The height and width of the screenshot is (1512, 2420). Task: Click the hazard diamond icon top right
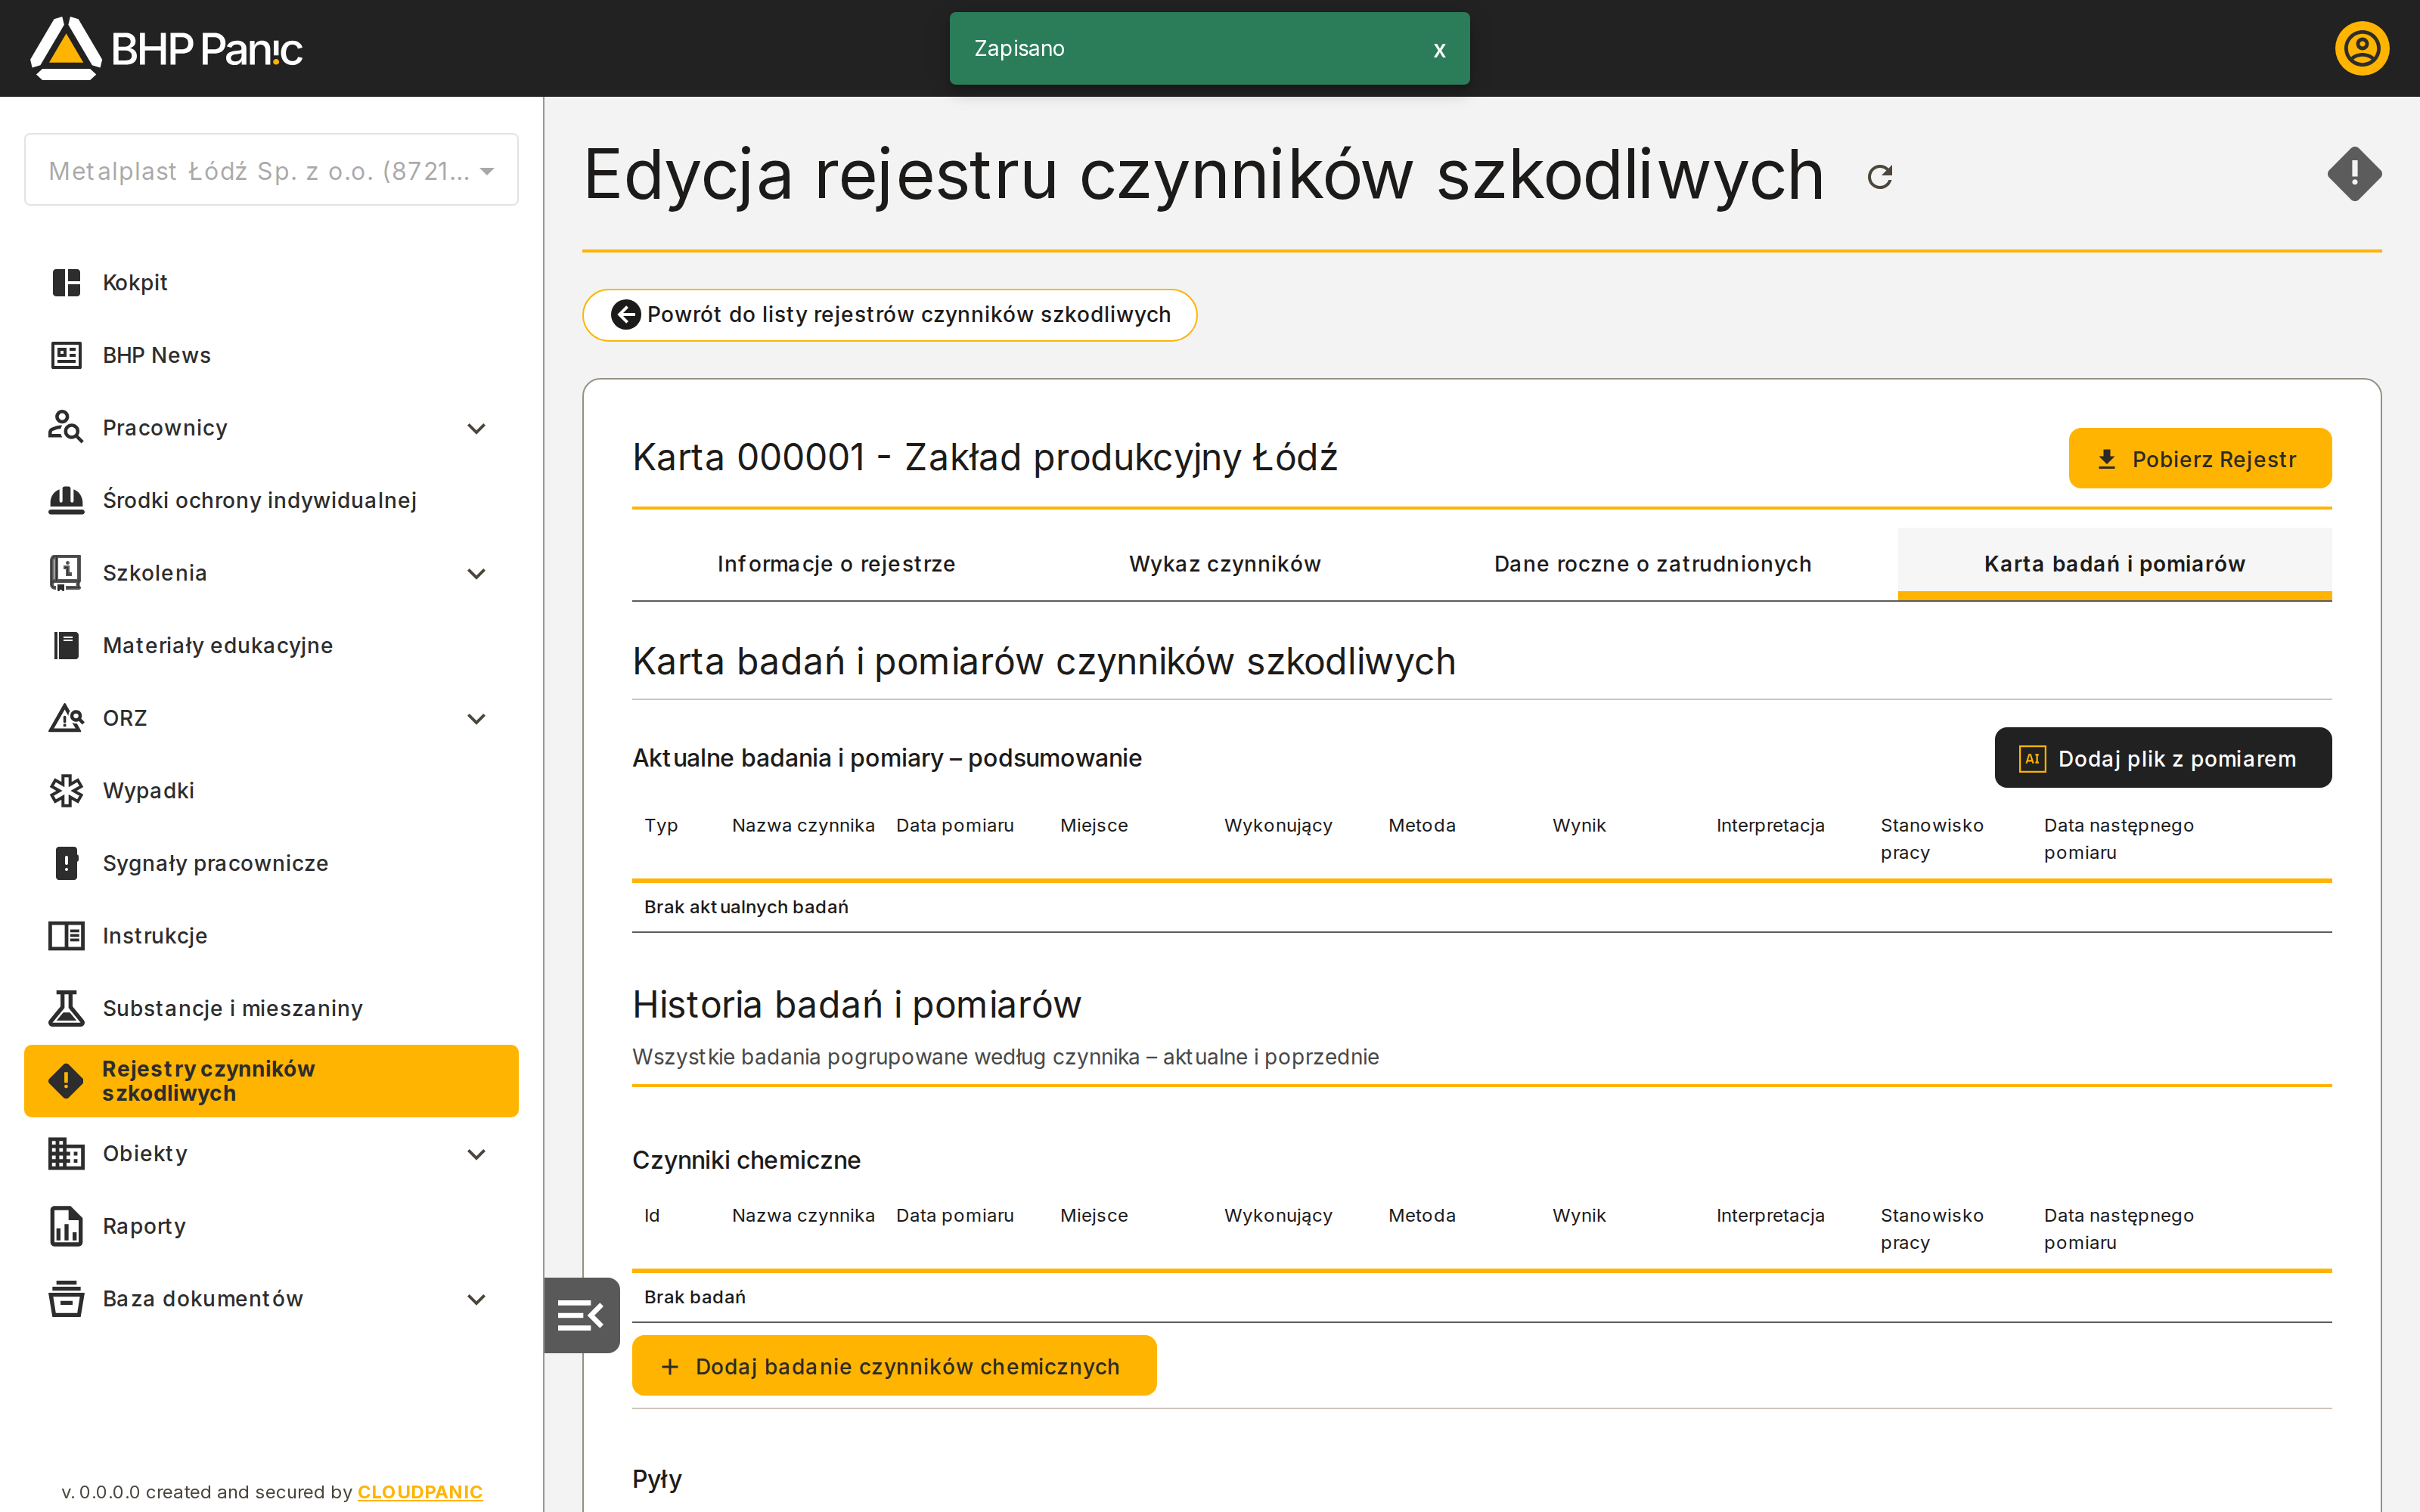coord(2354,174)
